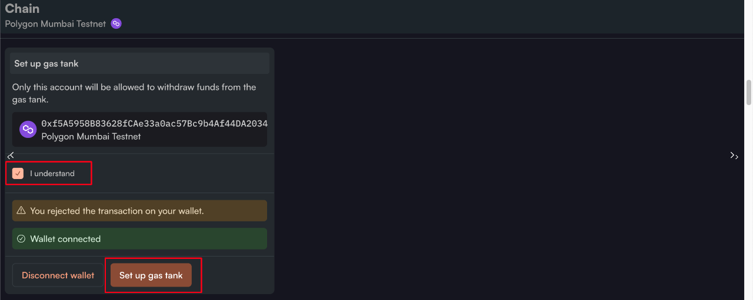Click the purple Polygon logo beside wallet address
The width and height of the screenshot is (753, 300).
point(28,130)
